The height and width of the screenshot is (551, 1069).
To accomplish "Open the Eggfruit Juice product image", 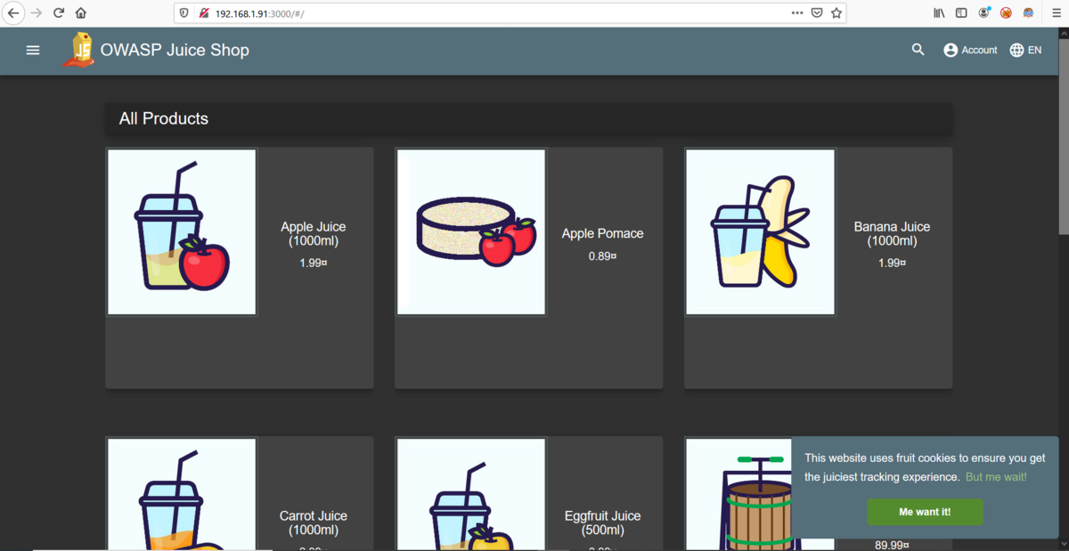I will point(471,494).
